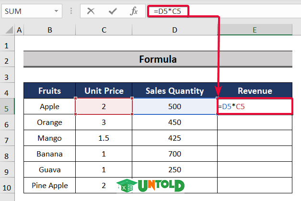Screen dimensions: 301x201
Task: Click the Insert Function fx icon
Action: pos(135,10)
